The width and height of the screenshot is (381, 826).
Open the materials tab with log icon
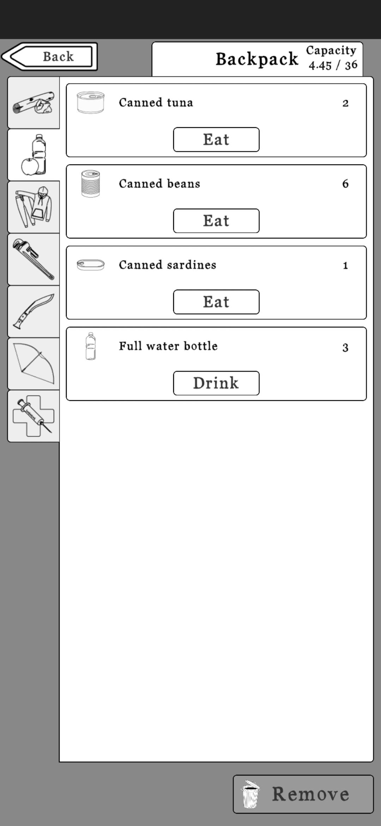click(34, 103)
